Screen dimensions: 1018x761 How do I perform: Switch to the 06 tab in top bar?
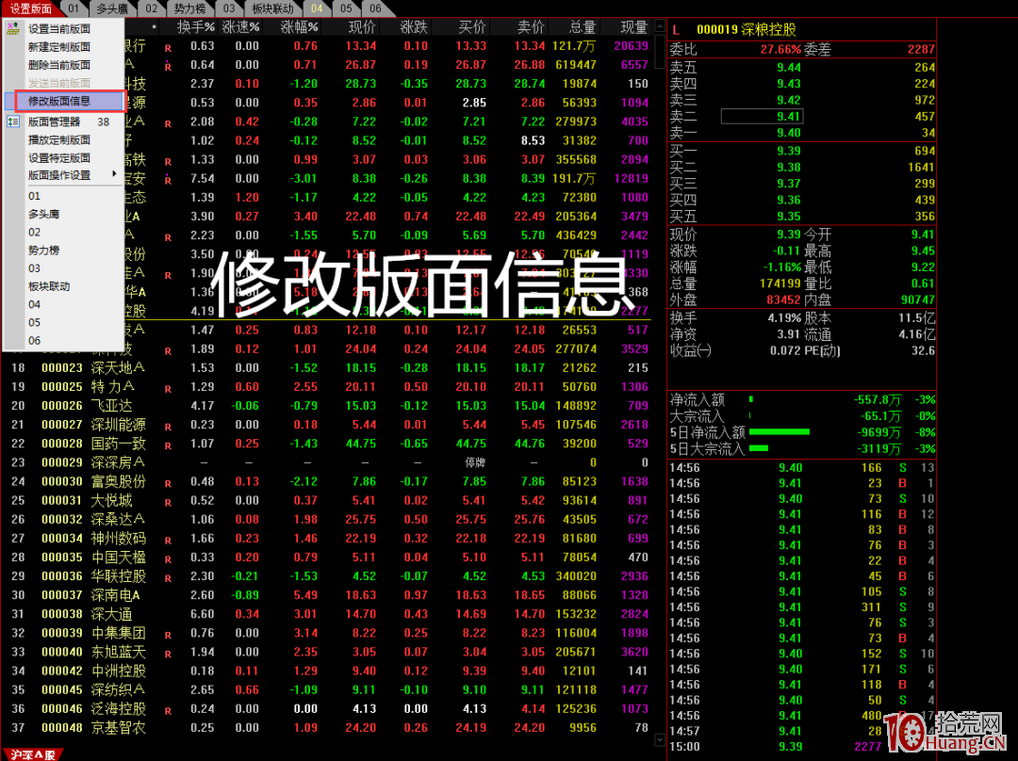(x=376, y=8)
